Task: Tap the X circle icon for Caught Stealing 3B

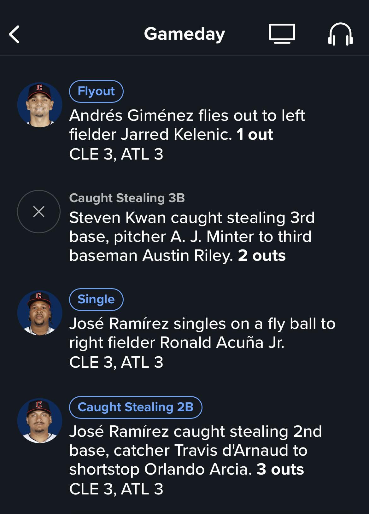Action: pyautogui.click(x=39, y=212)
